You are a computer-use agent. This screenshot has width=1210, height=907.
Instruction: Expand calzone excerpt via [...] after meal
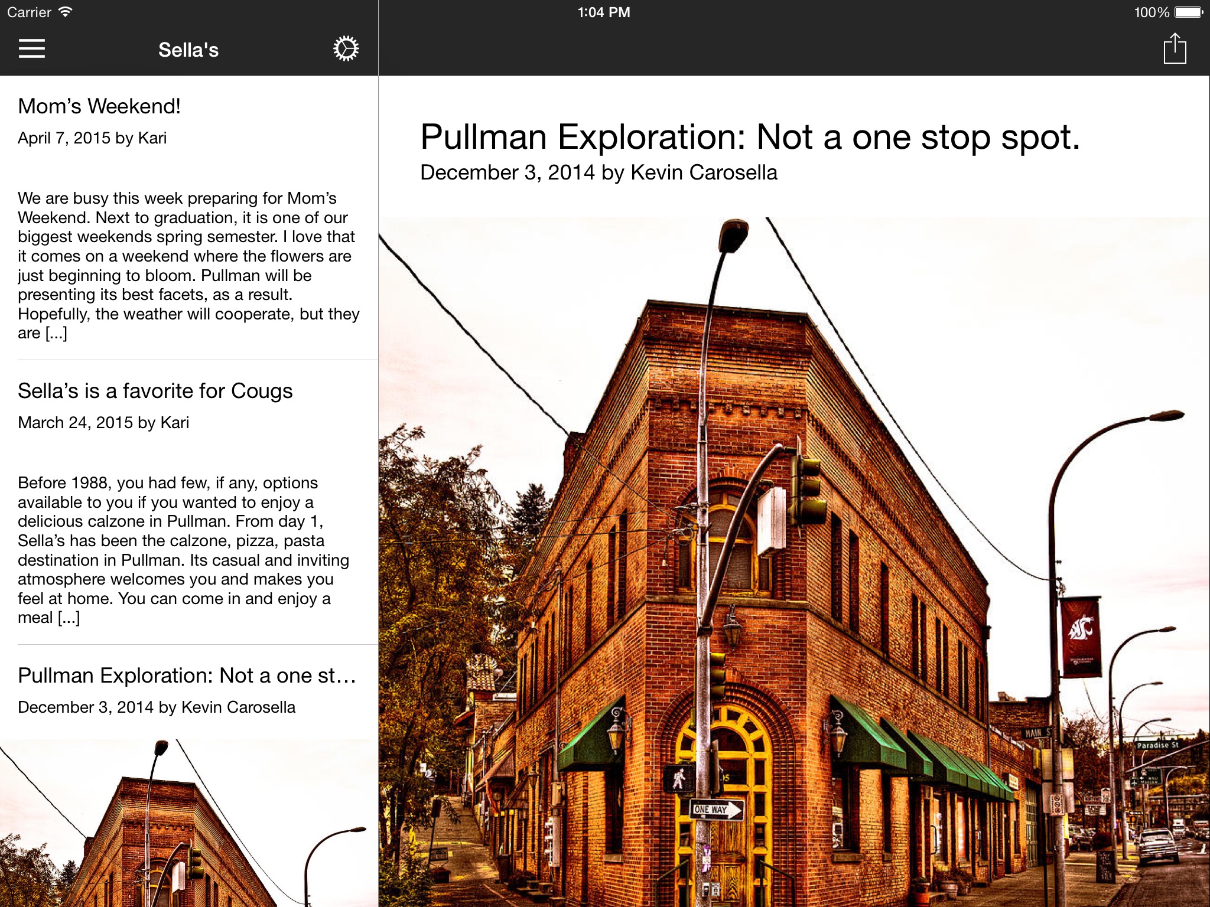[69, 618]
